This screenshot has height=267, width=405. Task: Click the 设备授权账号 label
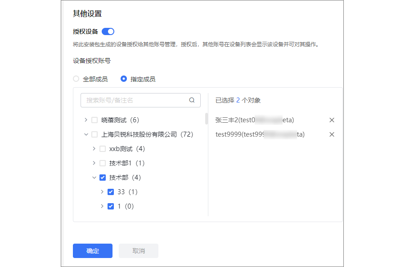coord(92,61)
